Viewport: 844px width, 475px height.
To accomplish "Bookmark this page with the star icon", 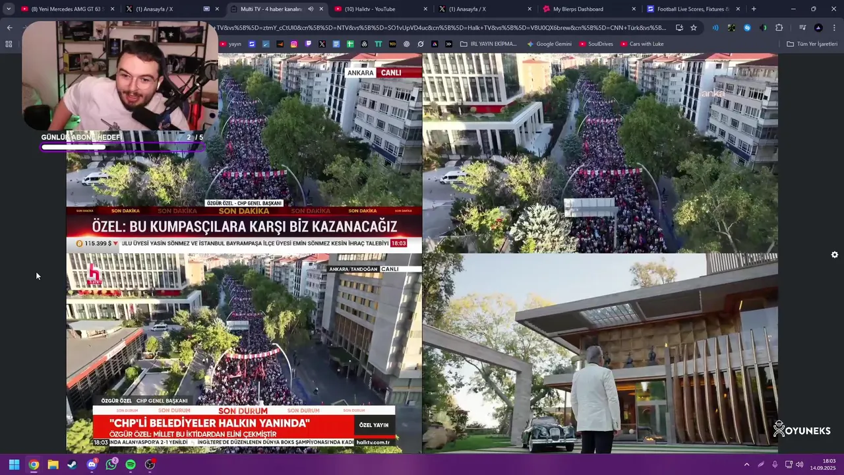I will pos(694,28).
